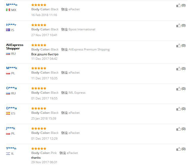Mark M***k's review as helpful

pos(178,69)
